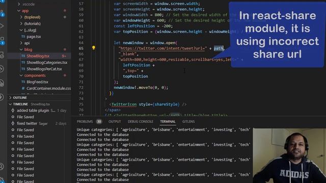This screenshot has height=183, width=326.
Task: Open the Accounts menu icon
Action: point(2,166)
